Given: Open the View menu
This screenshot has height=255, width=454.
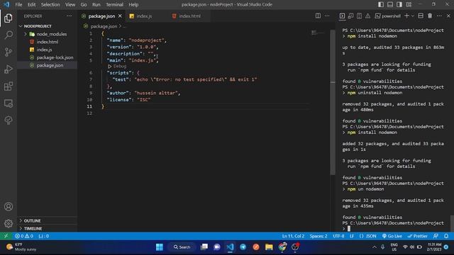Looking at the screenshot, I should [x=70, y=4].
